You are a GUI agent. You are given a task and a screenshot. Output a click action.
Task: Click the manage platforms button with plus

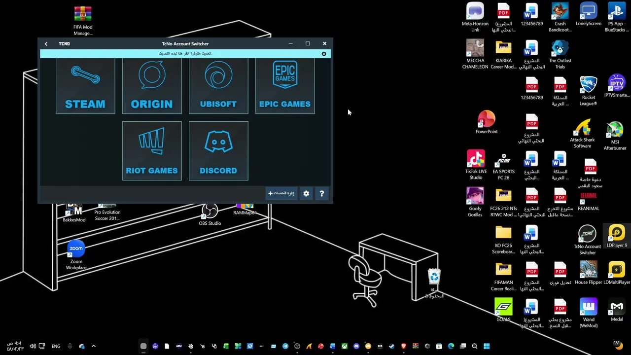[x=281, y=193]
